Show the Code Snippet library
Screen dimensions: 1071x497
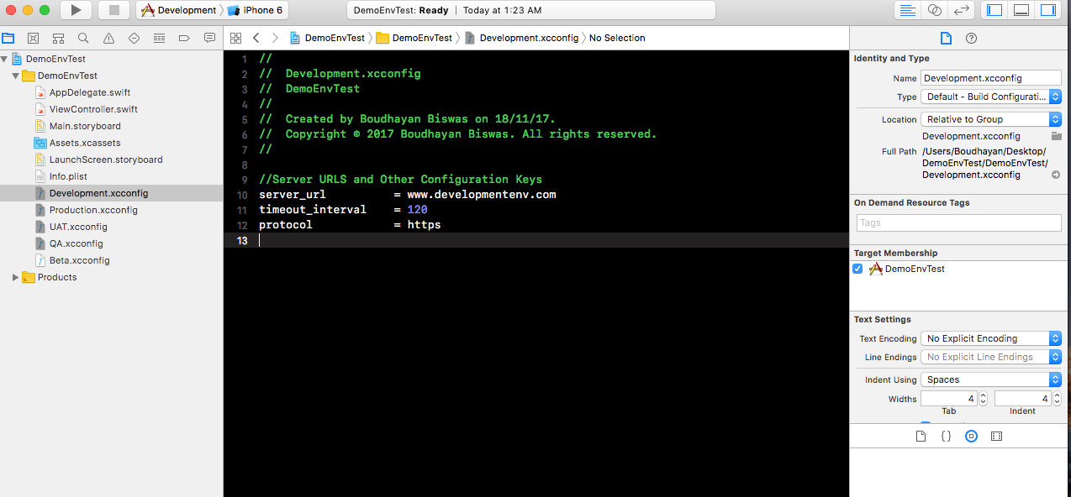(x=946, y=437)
